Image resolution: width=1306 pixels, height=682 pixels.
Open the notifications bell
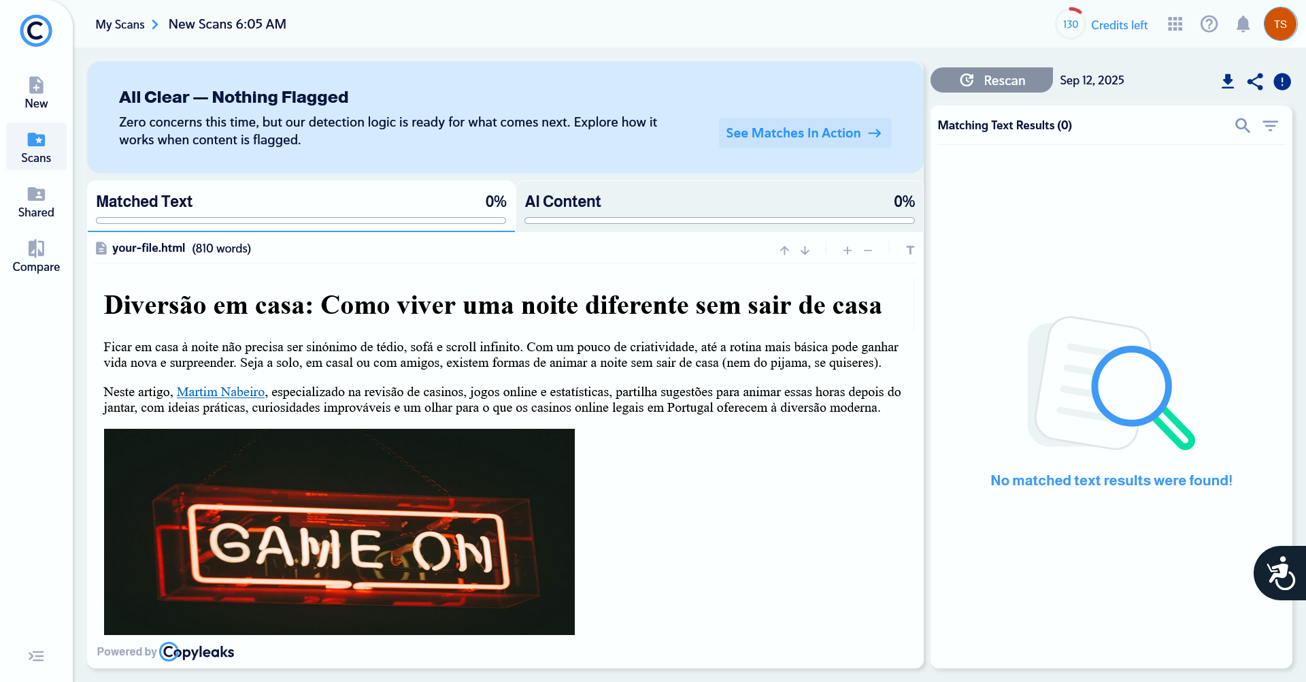pos(1243,25)
